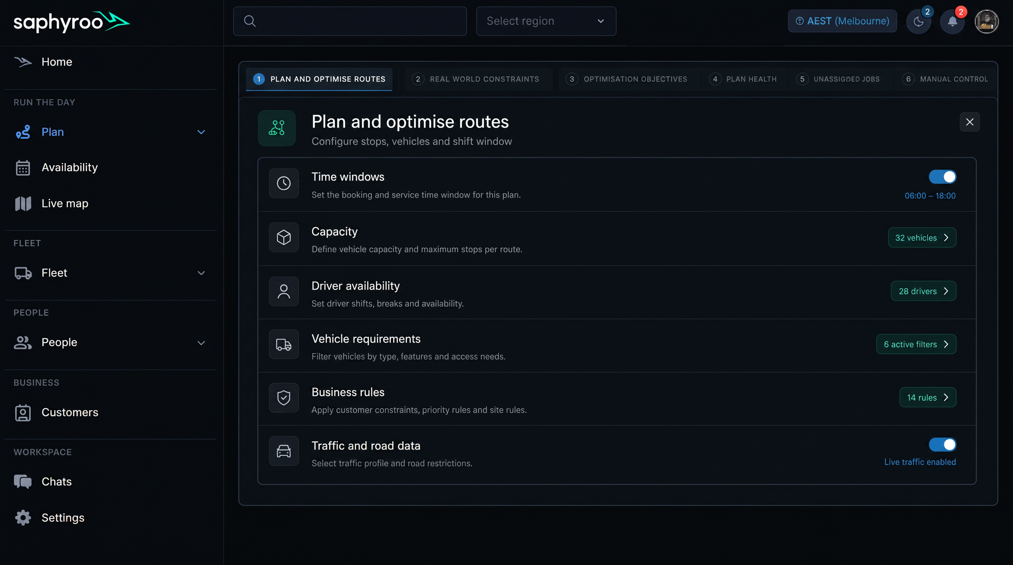The image size is (1013, 565).
Task: Toggle the Traffic and road data switch
Action: click(x=943, y=445)
